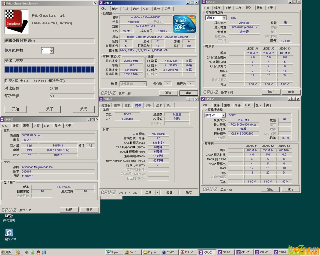Open the Super Pi taskbar button
Viewport: 320px width, 256px height.
[x=114, y=252]
